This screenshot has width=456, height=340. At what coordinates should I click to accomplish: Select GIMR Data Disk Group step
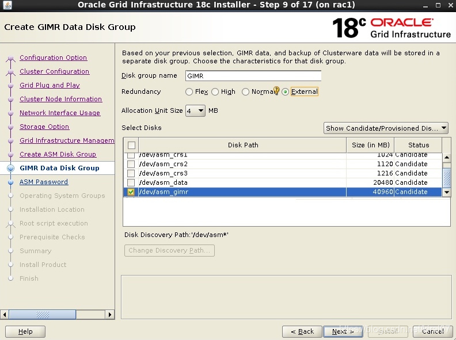coord(60,168)
